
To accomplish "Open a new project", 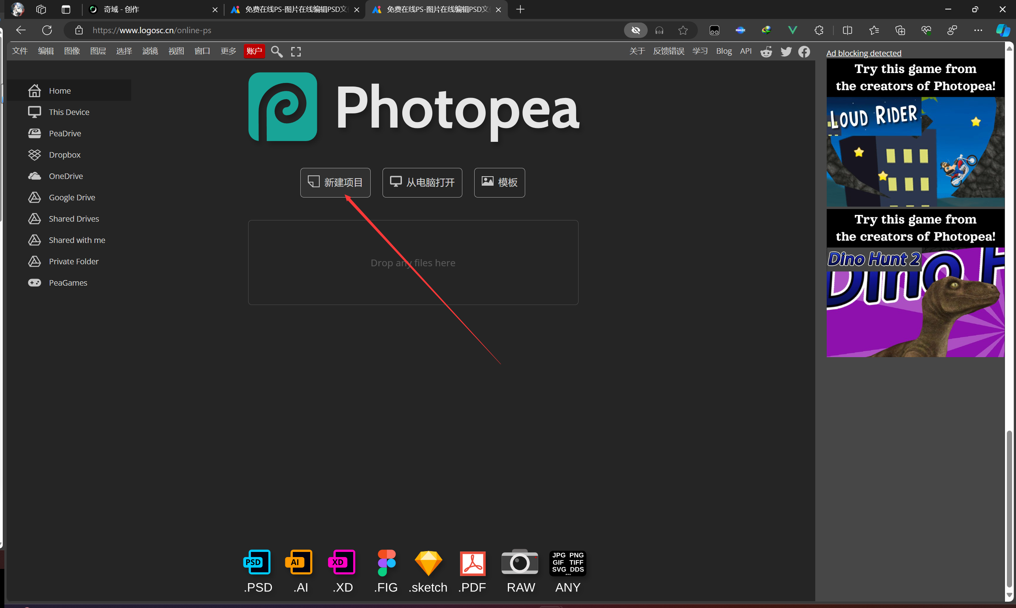I will pyautogui.click(x=334, y=183).
